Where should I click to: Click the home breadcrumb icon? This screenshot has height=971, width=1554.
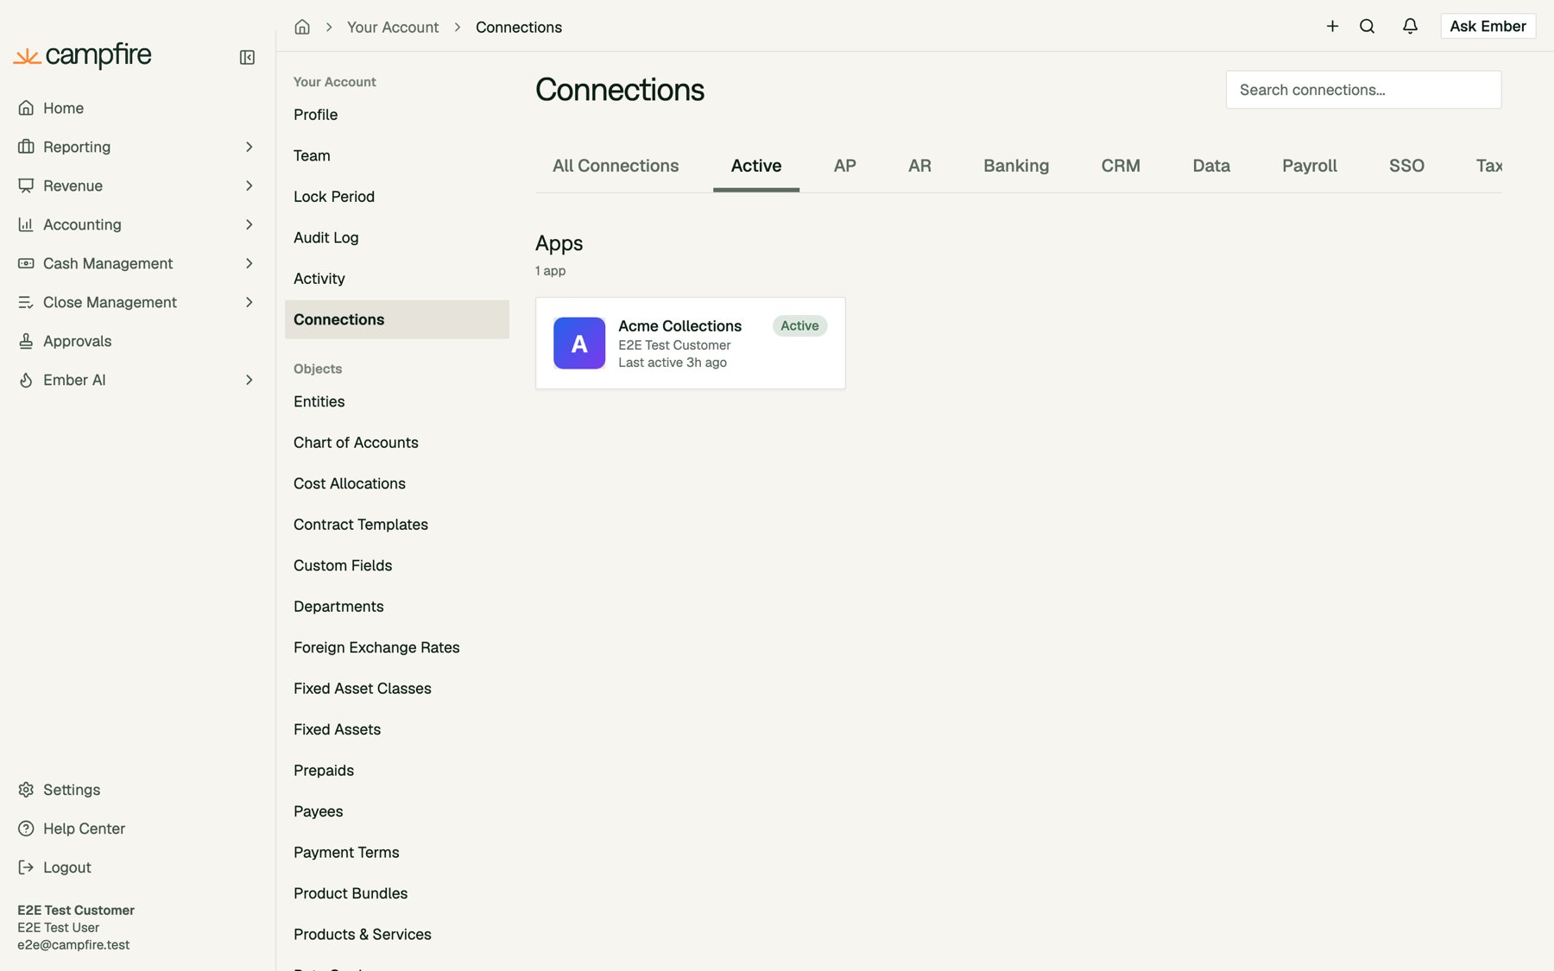(x=302, y=27)
